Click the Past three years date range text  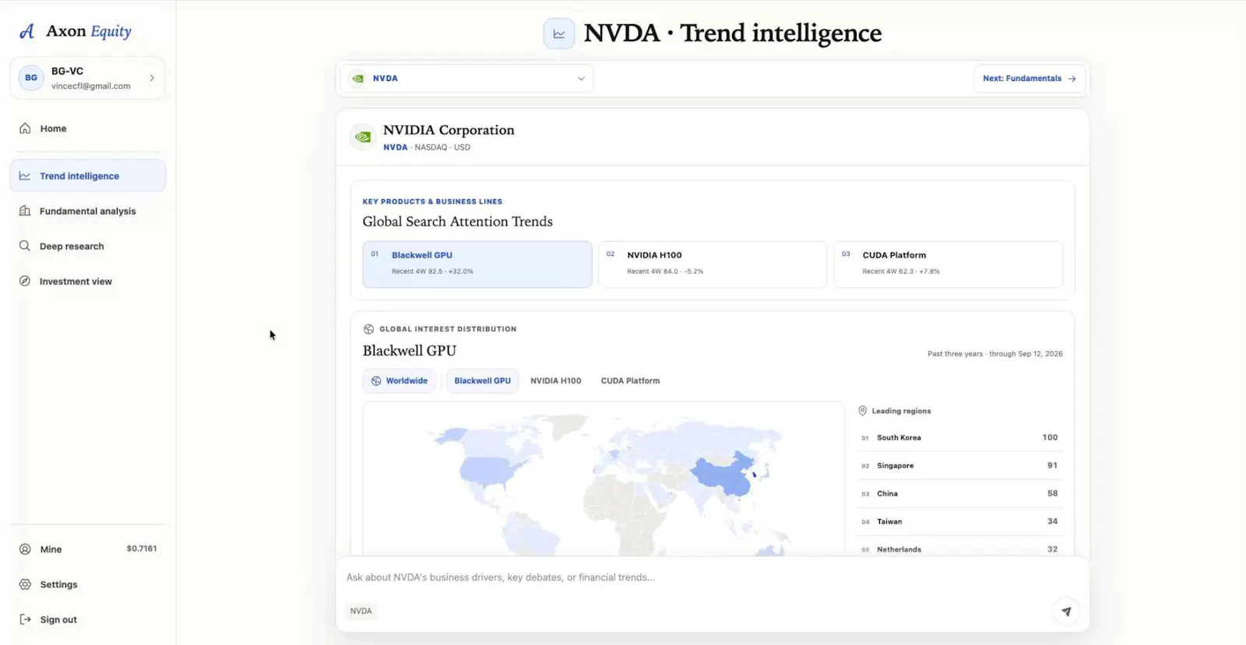[995, 354]
